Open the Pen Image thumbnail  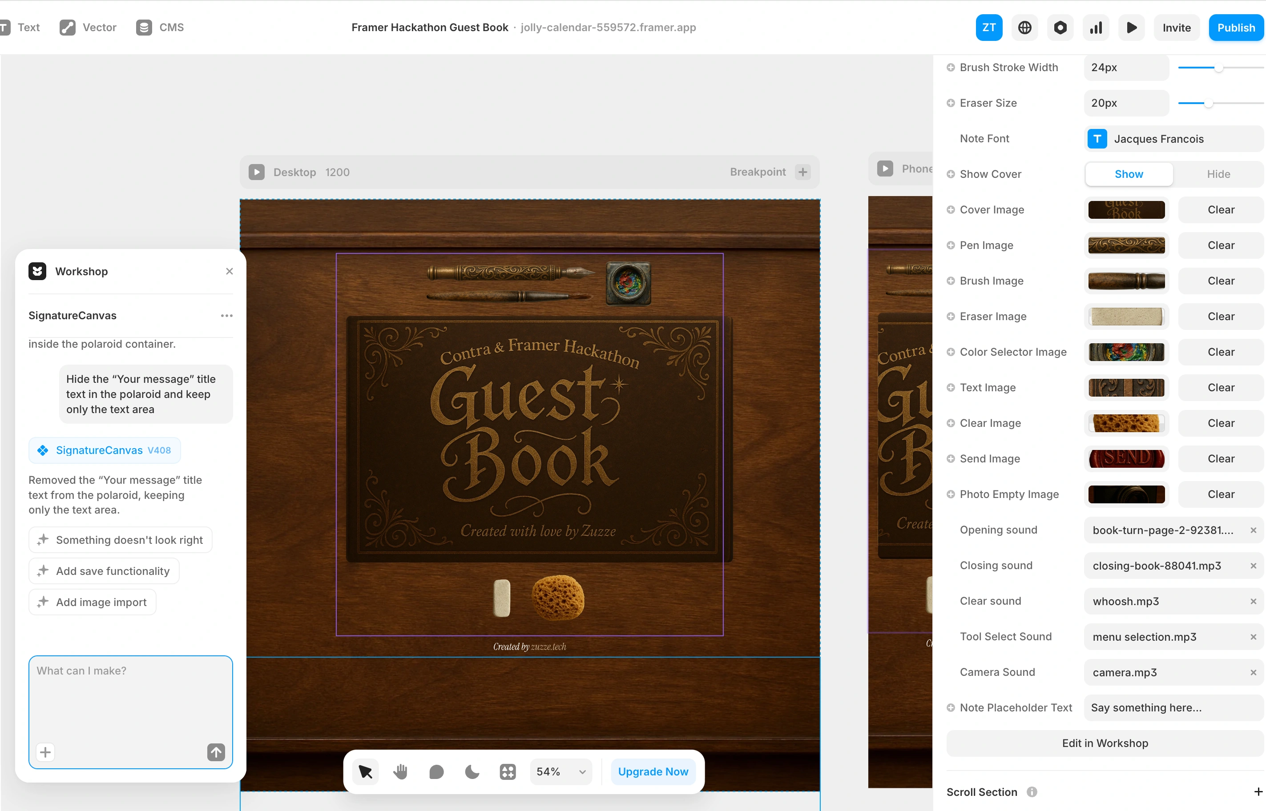1126,245
